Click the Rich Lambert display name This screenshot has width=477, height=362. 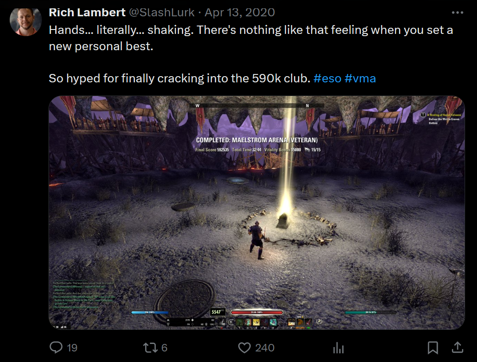pos(87,12)
